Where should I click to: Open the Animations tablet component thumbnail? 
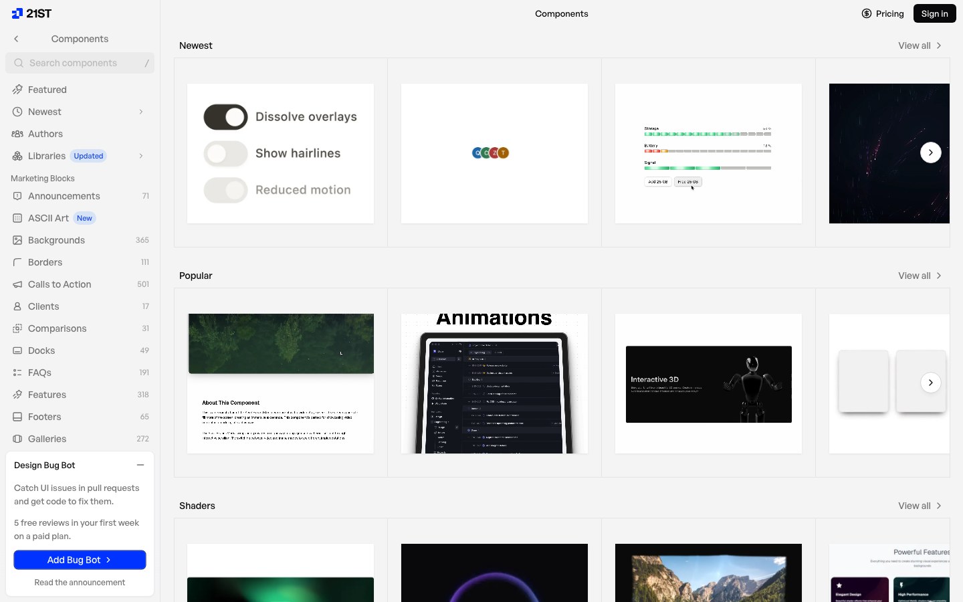click(x=494, y=384)
